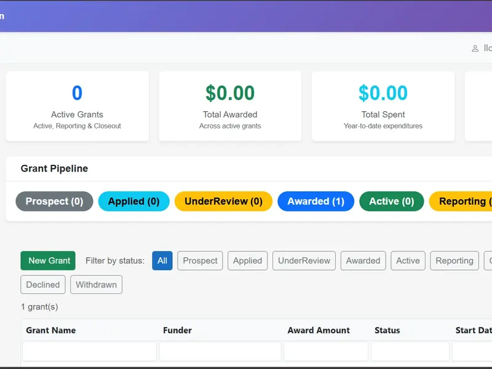Click the Award Amount column filter field

click(x=326, y=351)
